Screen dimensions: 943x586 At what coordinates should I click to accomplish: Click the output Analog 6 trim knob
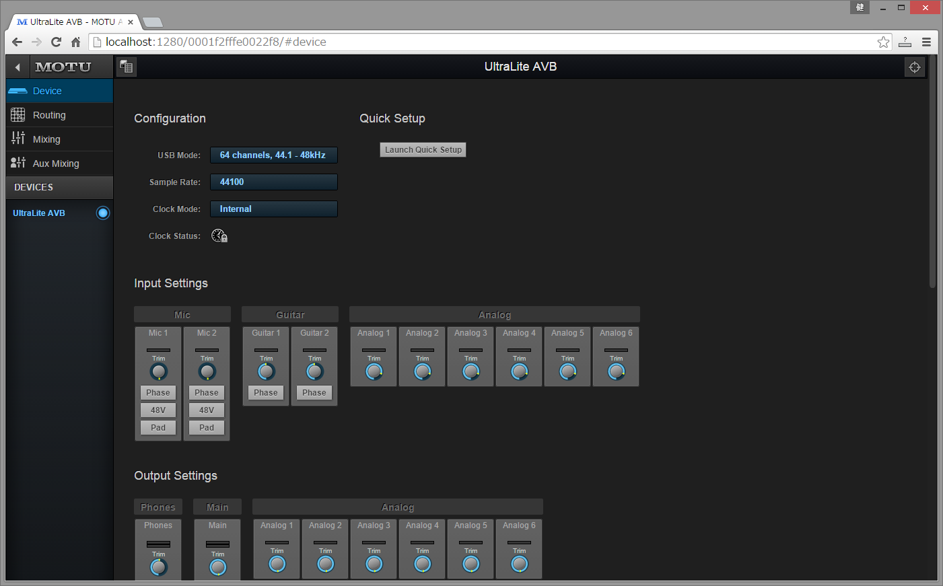tap(520, 564)
